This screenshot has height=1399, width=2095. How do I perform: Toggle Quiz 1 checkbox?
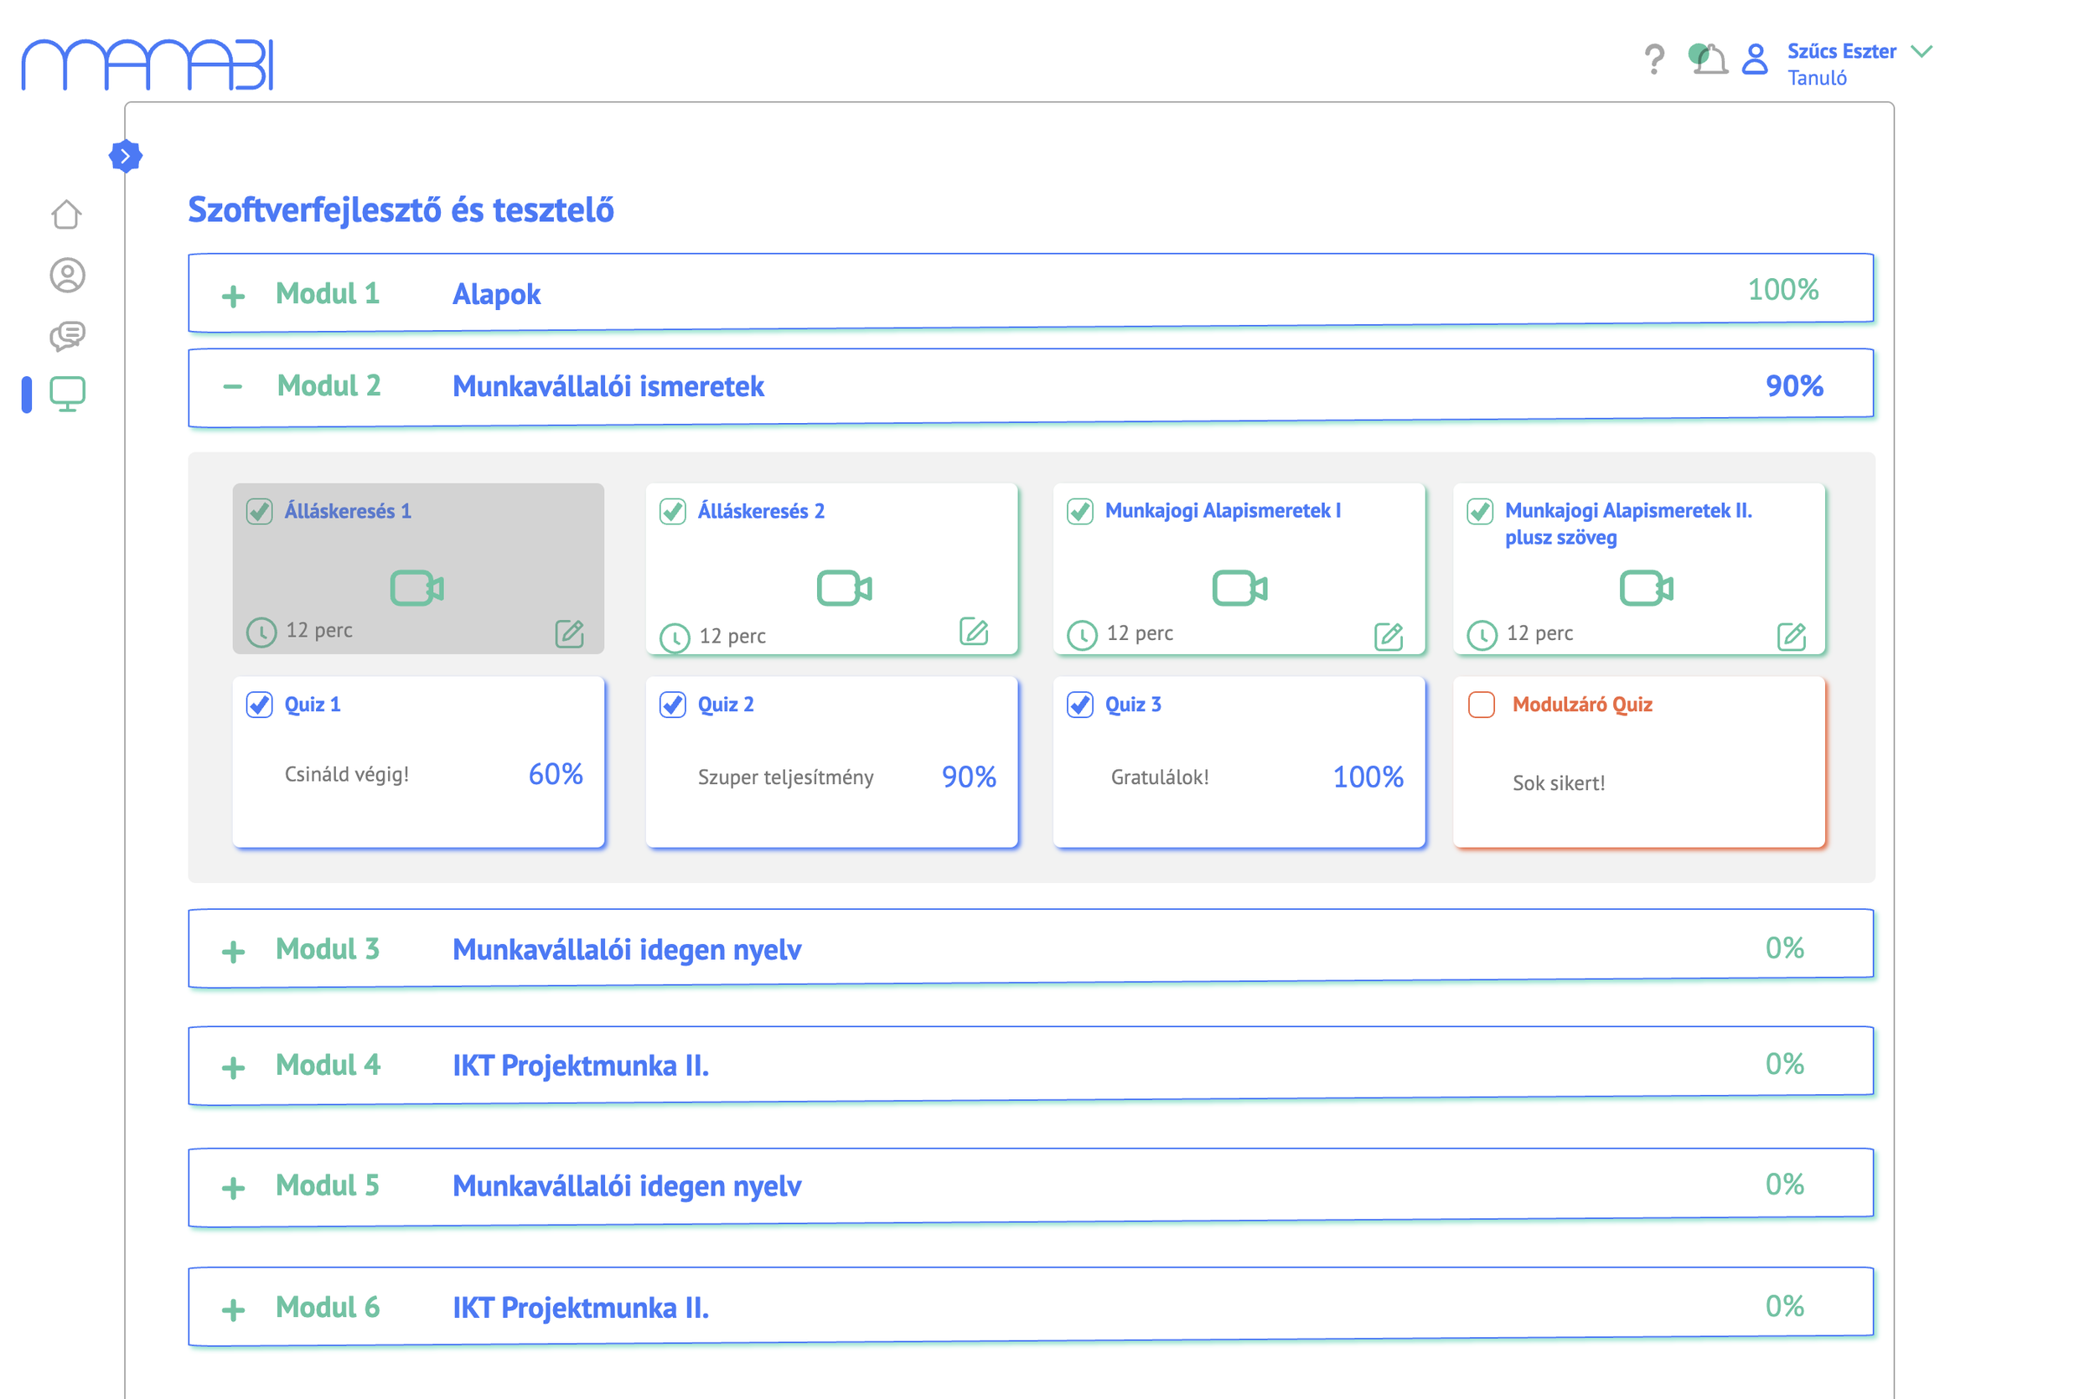pyautogui.click(x=260, y=705)
